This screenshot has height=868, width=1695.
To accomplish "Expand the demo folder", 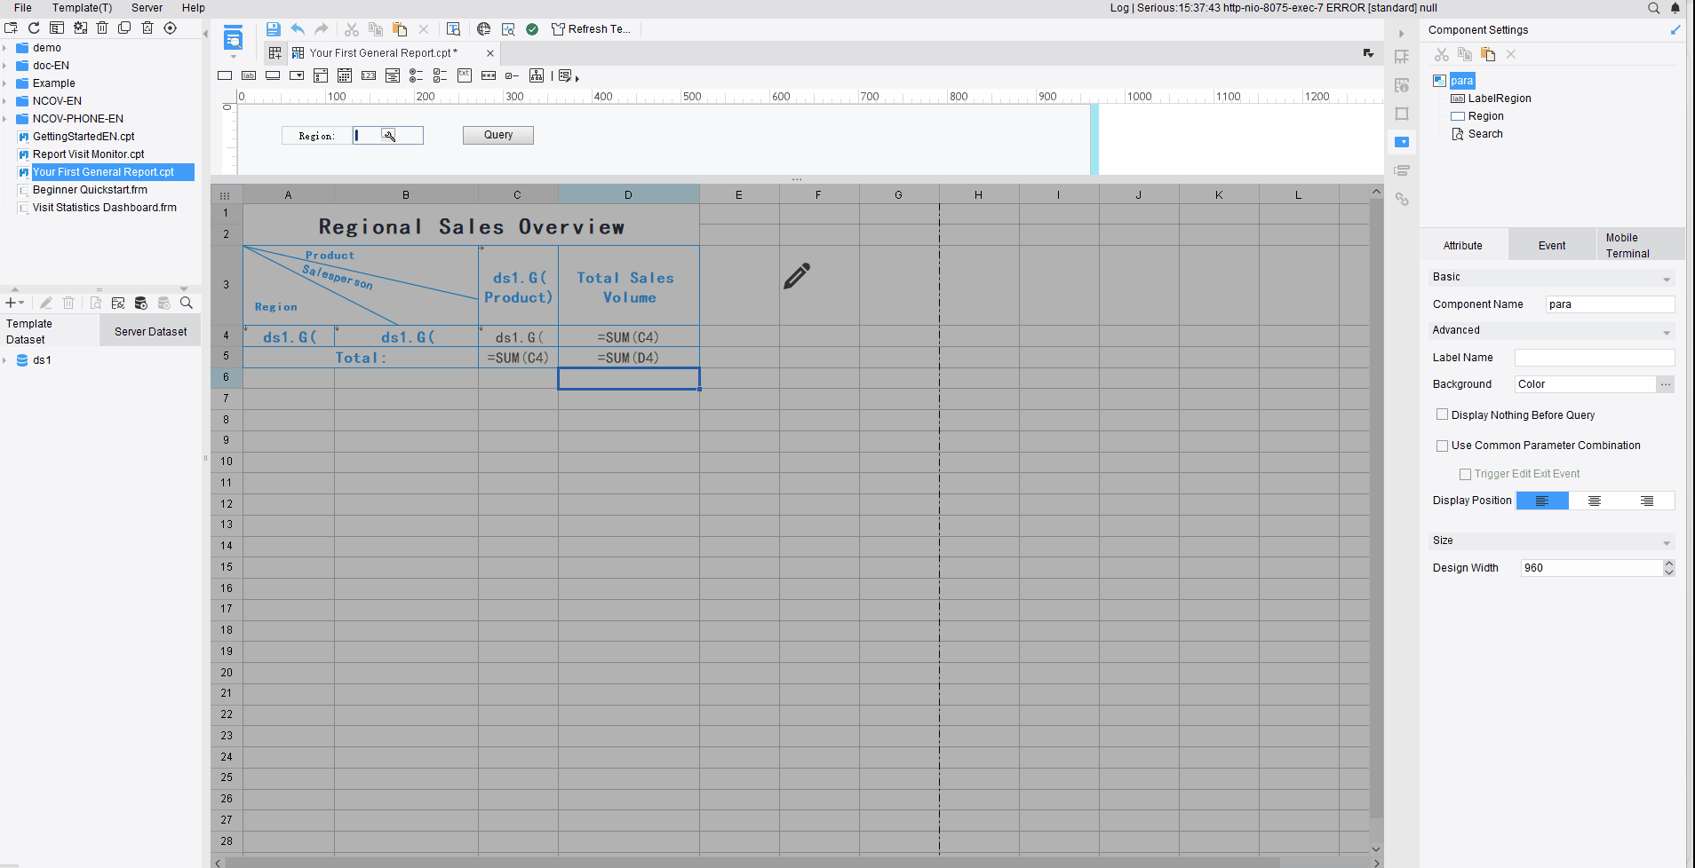I will (5, 48).
